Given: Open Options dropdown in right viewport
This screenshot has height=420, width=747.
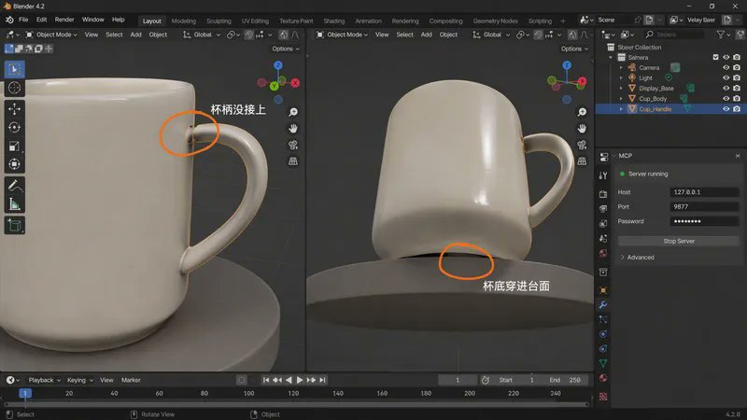Looking at the screenshot, I should (574, 49).
